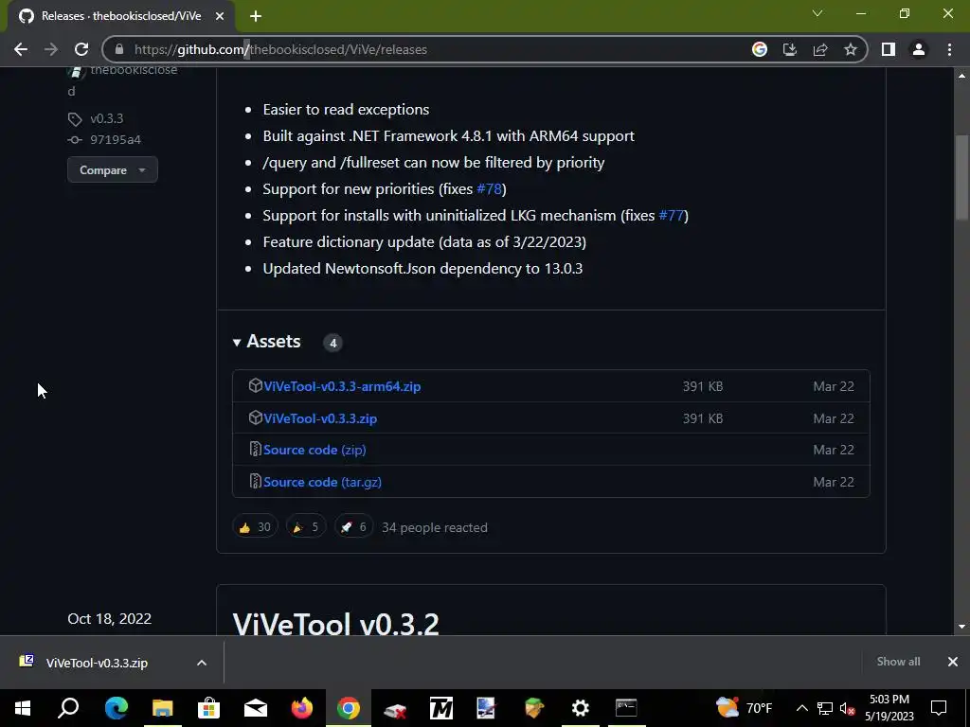Click Show all downloads
The width and height of the screenshot is (970, 727).
(898, 662)
